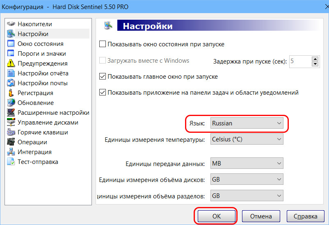Image resolution: width=329 pixels, height=225 pixels.
Task: Uncheck show app on taskbar and notification area
Action: click(x=103, y=92)
